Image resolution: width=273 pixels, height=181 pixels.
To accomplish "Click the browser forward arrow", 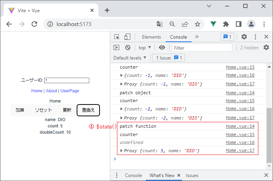I will [22, 24].
